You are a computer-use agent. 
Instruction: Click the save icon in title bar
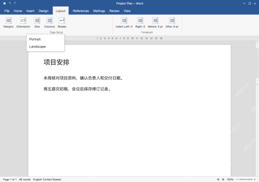pyautogui.click(x=5, y=4)
